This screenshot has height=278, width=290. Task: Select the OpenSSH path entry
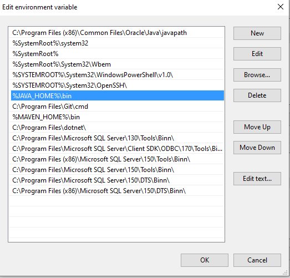pos(117,85)
